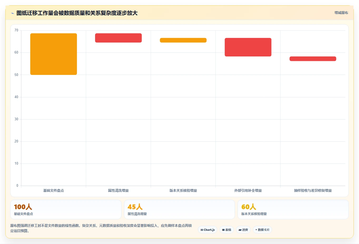The image size is (359, 244).
Task: Select the 进度 tag pill
Action: (x=243, y=230)
